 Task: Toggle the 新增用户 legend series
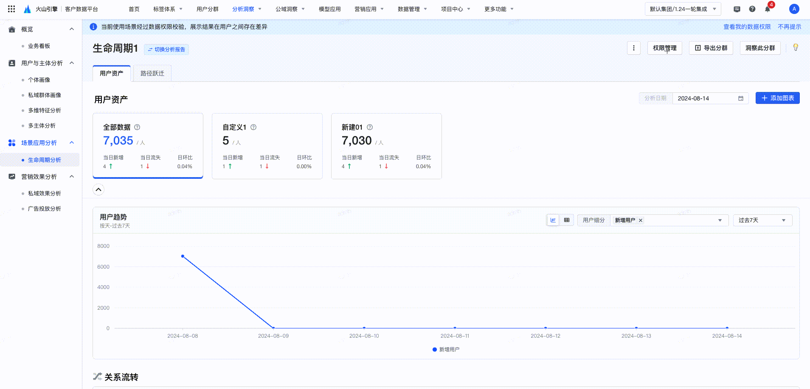pyautogui.click(x=446, y=350)
